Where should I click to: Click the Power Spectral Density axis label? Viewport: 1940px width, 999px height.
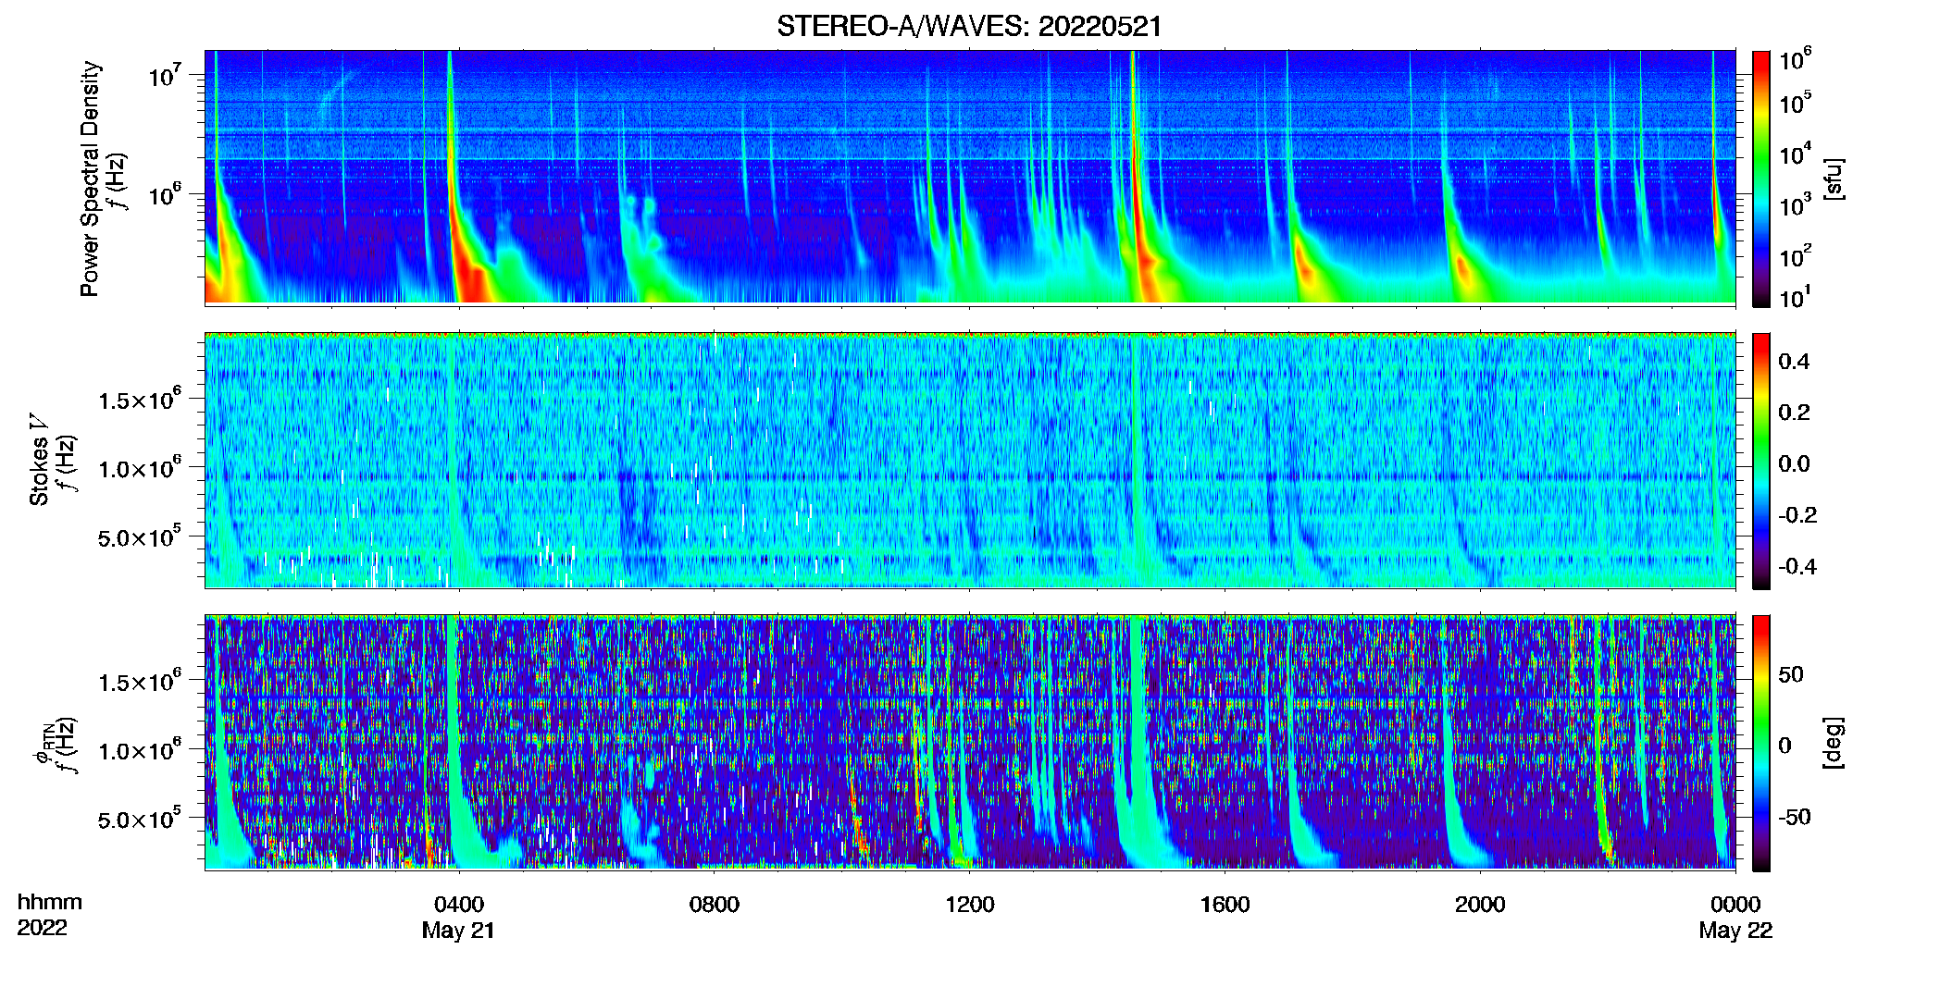coord(90,179)
